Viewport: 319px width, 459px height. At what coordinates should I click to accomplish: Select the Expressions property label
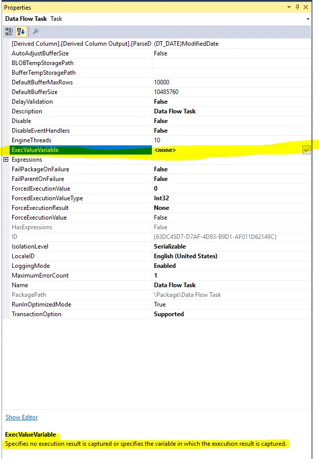pyautogui.click(x=27, y=160)
